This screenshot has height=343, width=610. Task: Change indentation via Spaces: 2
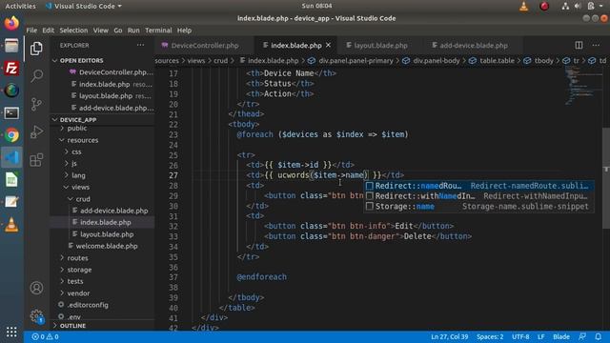click(490, 336)
